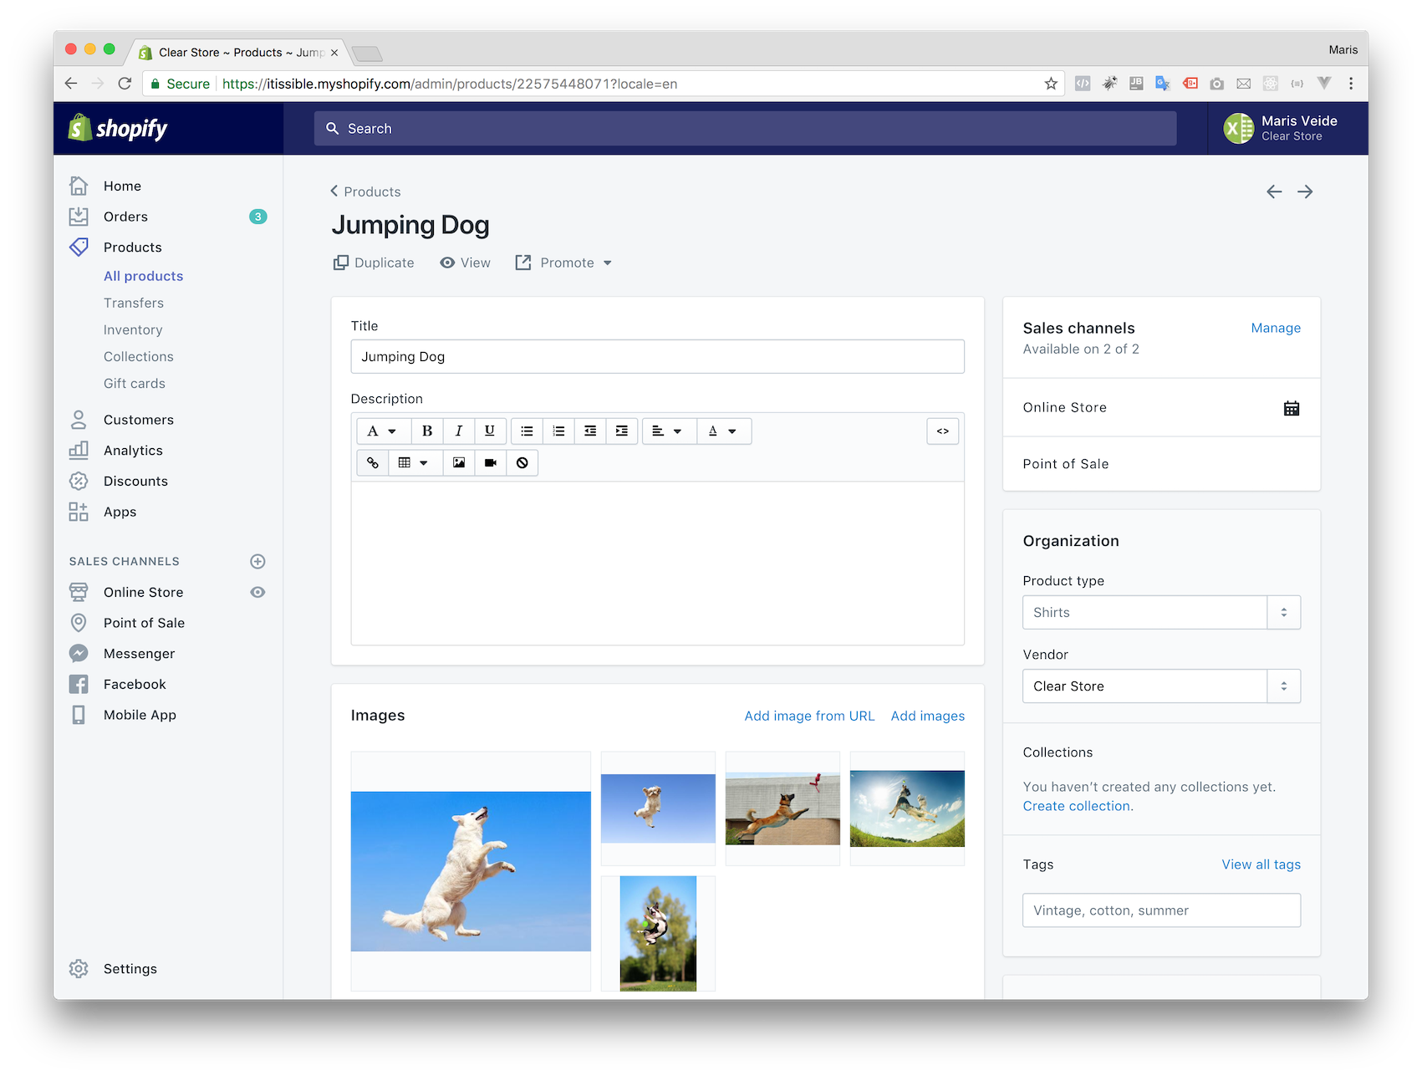Image resolution: width=1422 pixels, height=1076 pixels.
Task: Click the clear formatting icon
Action: pos(522,463)
